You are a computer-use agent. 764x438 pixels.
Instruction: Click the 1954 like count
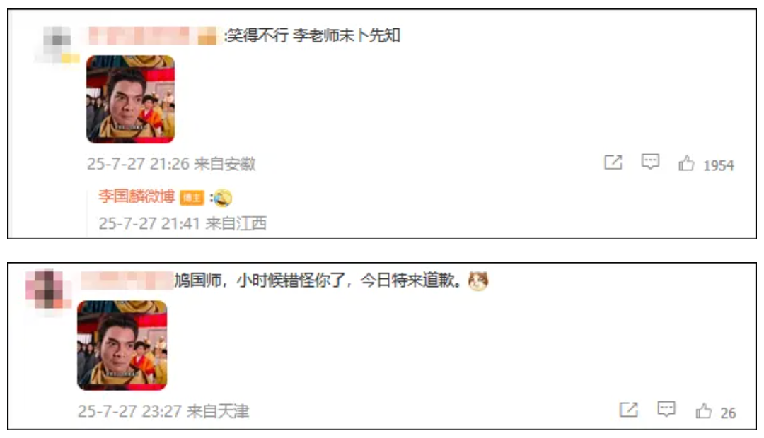tap(718, 165)
